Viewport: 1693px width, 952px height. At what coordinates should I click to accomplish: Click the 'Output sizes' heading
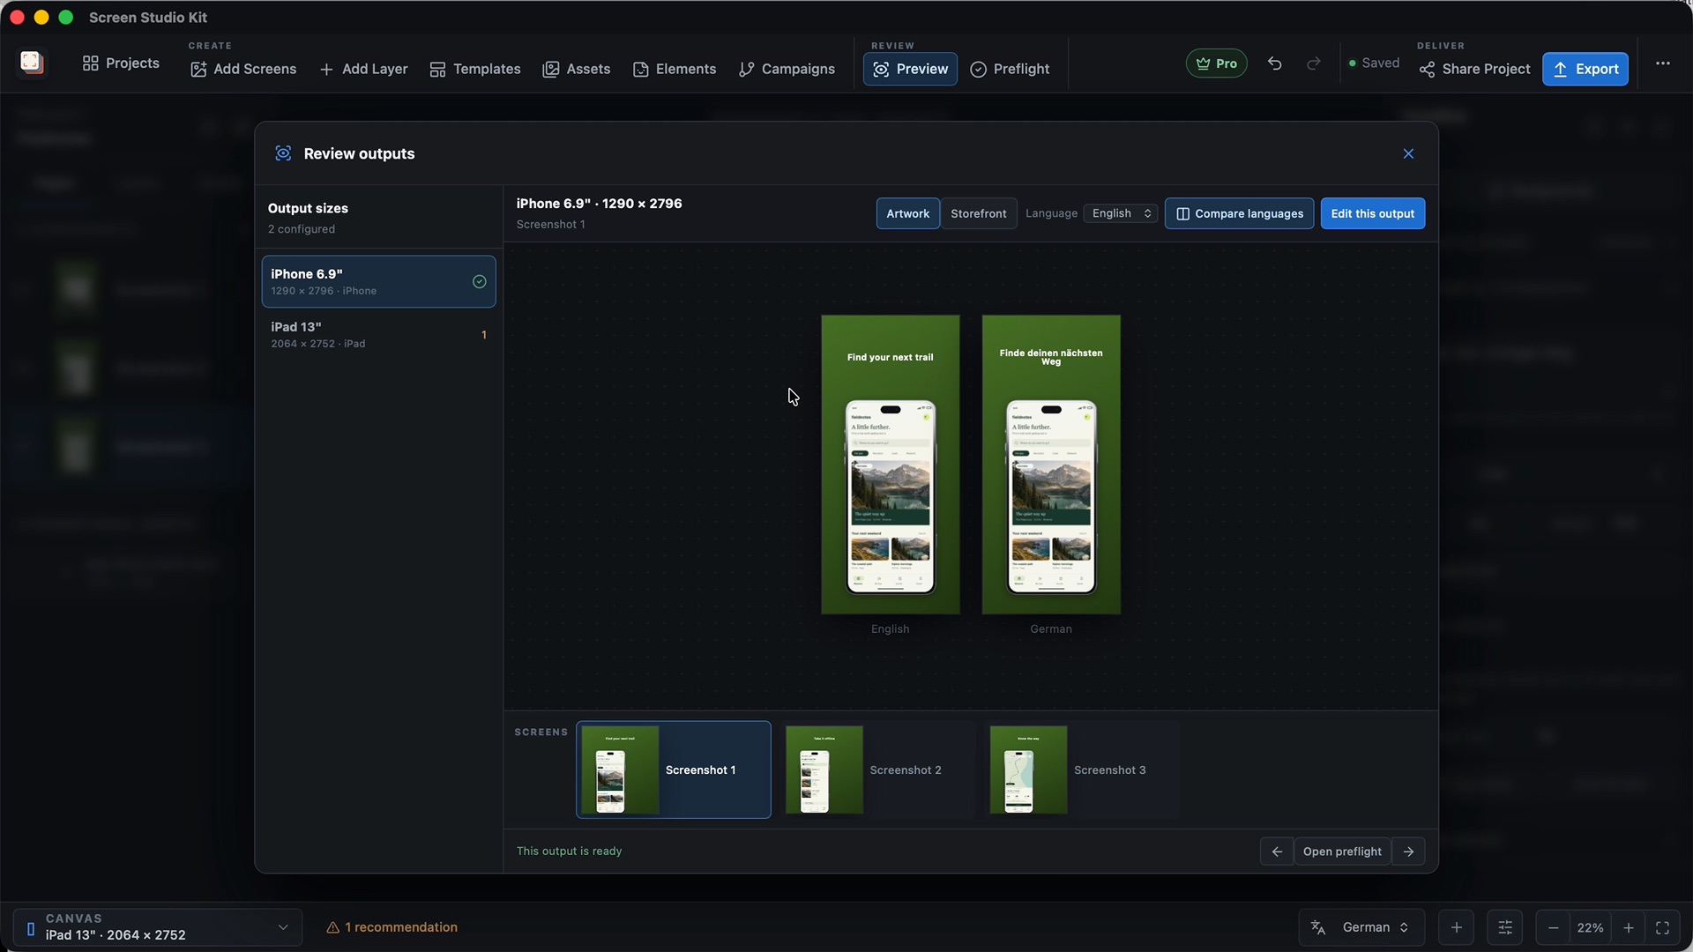[308, 208]
